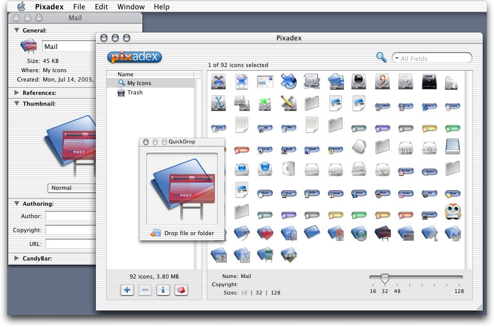This screenshot has width=494, height=327.
Task: Pick the Airport pill icon
Action: 429,172
